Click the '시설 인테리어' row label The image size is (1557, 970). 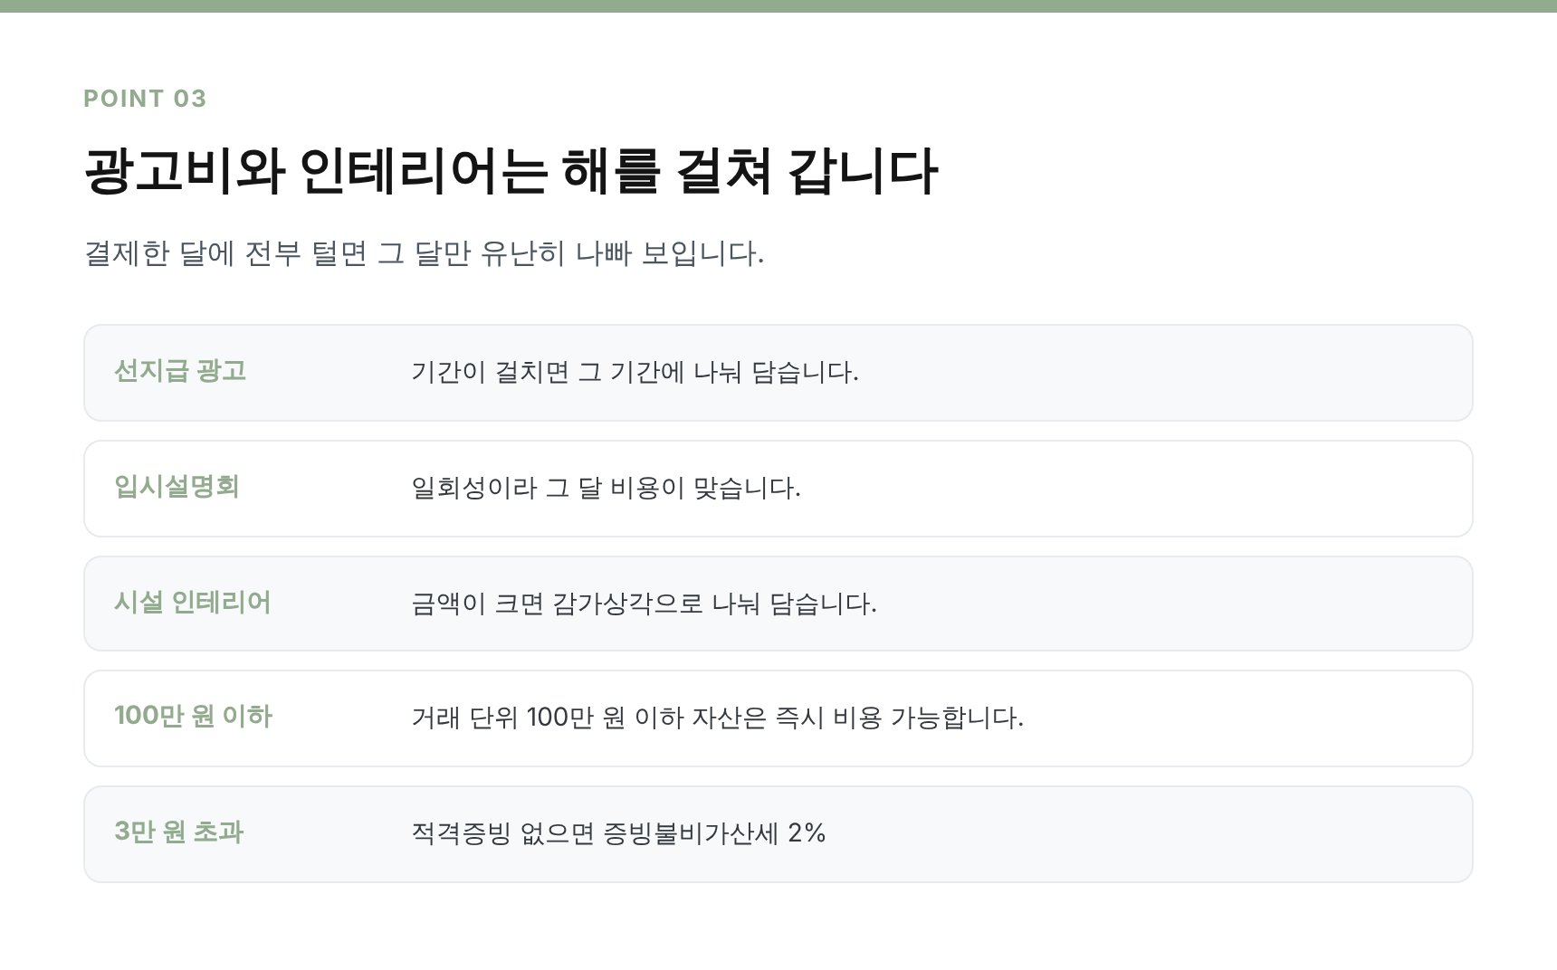(193, 603)
